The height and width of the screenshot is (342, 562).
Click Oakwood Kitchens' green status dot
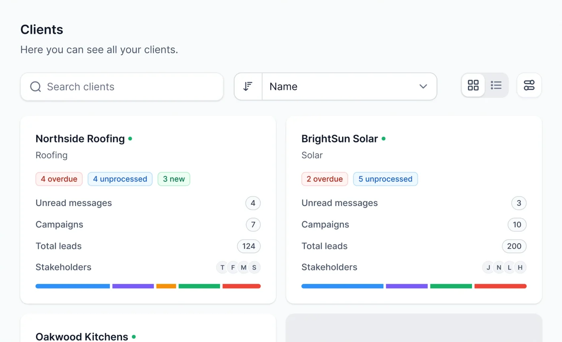pyautogui.click(x=134, y=337)
